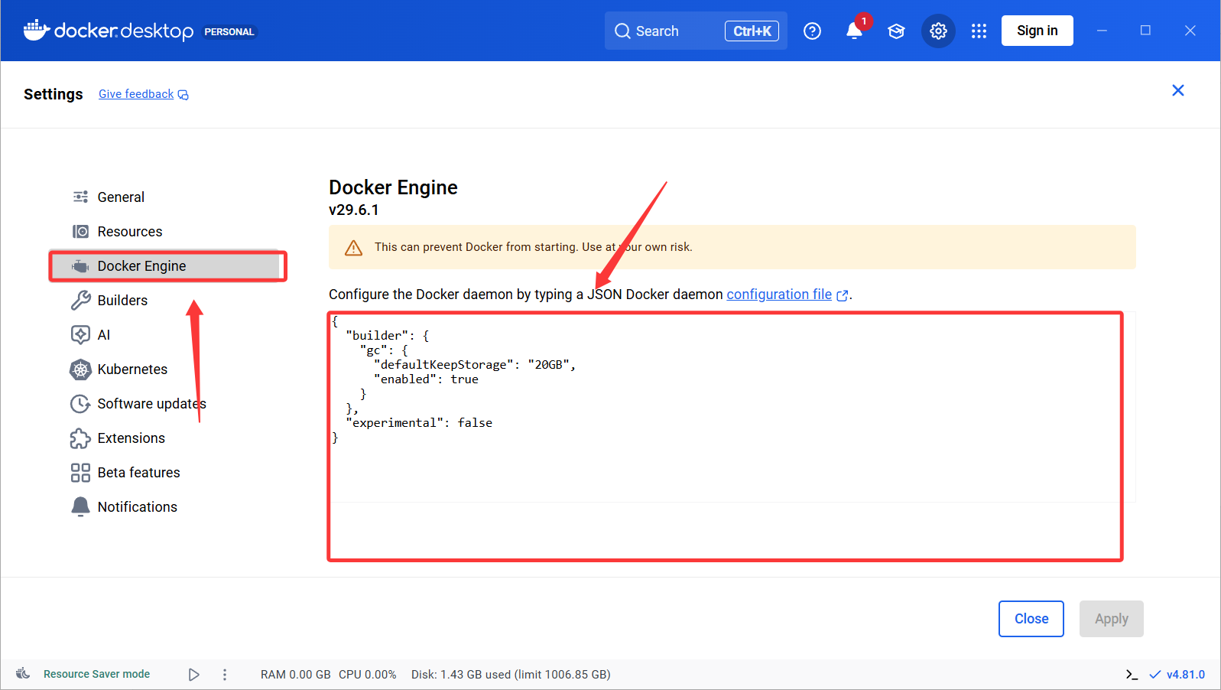1221x690 pixels.
Task: Click the v29.6.1 engine version text
Action: [354, 210]
